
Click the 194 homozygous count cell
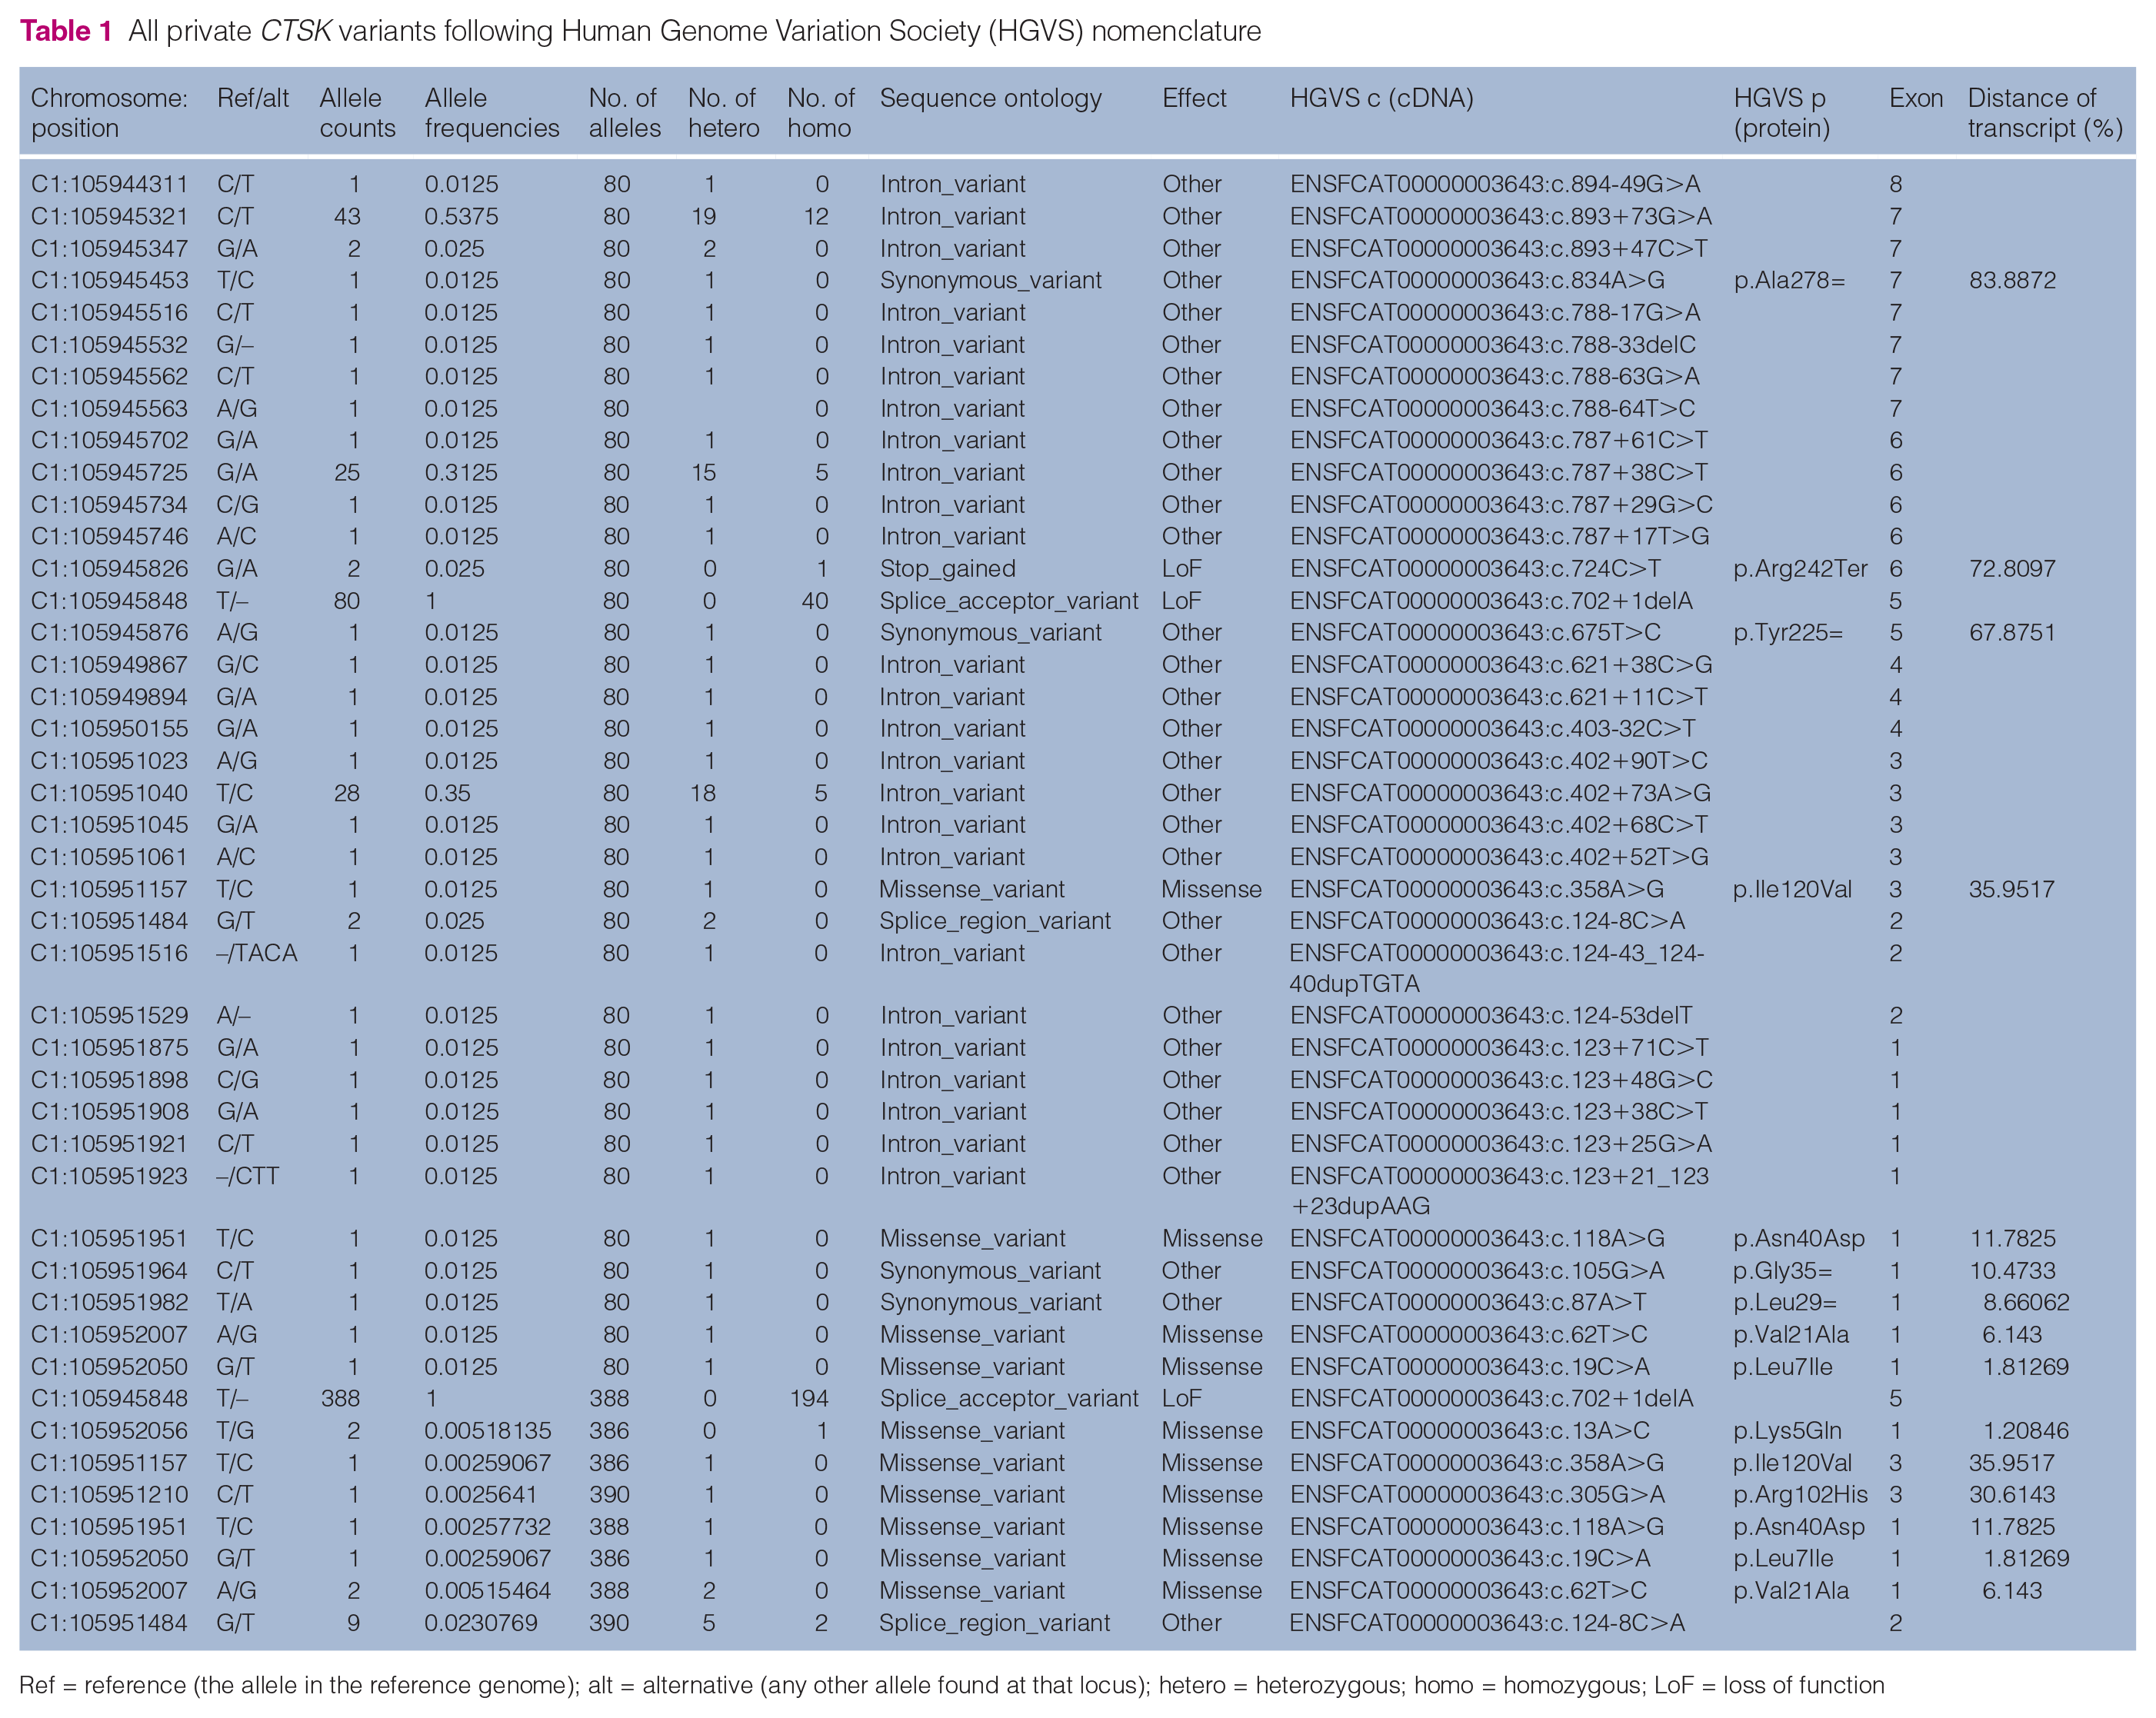click(808, 1398)
